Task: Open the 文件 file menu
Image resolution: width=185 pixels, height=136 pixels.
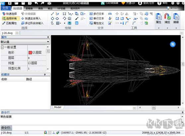Action: tap(5, 8)
